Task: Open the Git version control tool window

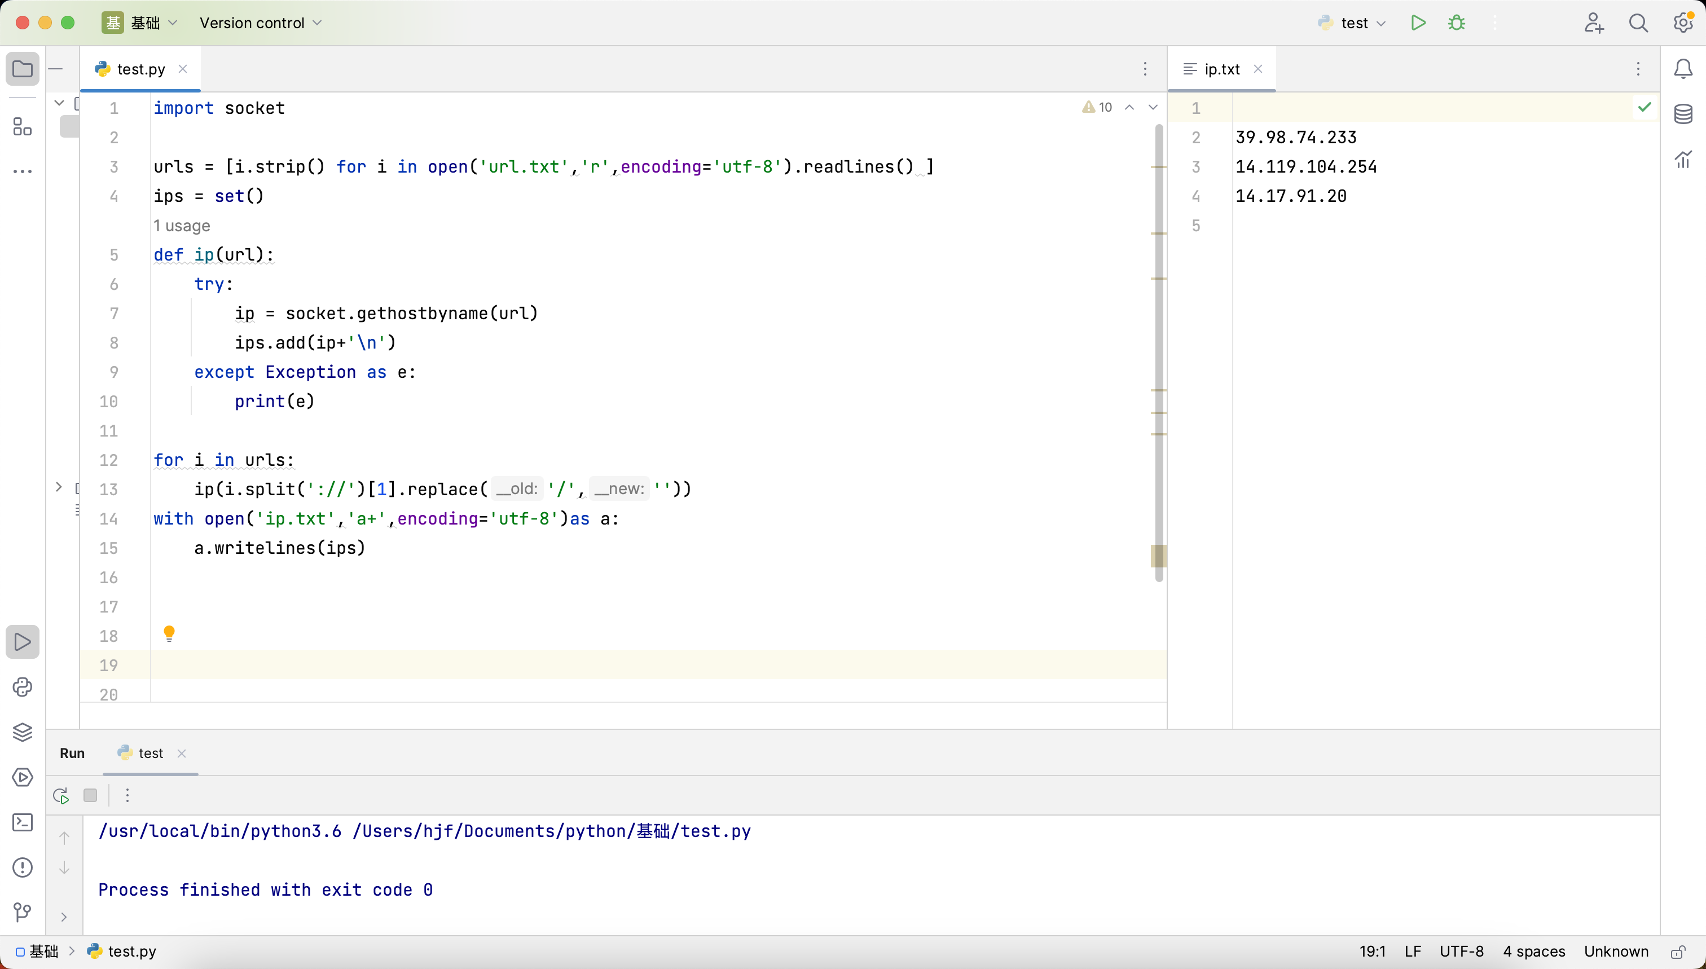Action: point(23,912)
